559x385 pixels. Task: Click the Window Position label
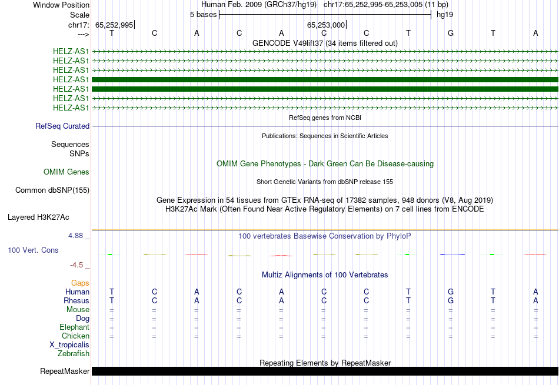[61, 5]
